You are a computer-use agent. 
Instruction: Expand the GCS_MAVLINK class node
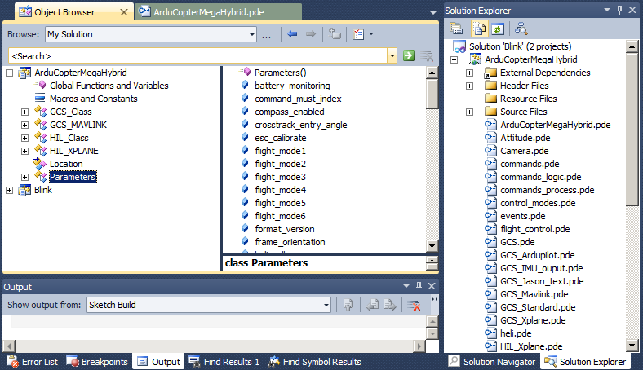point(24,125)
